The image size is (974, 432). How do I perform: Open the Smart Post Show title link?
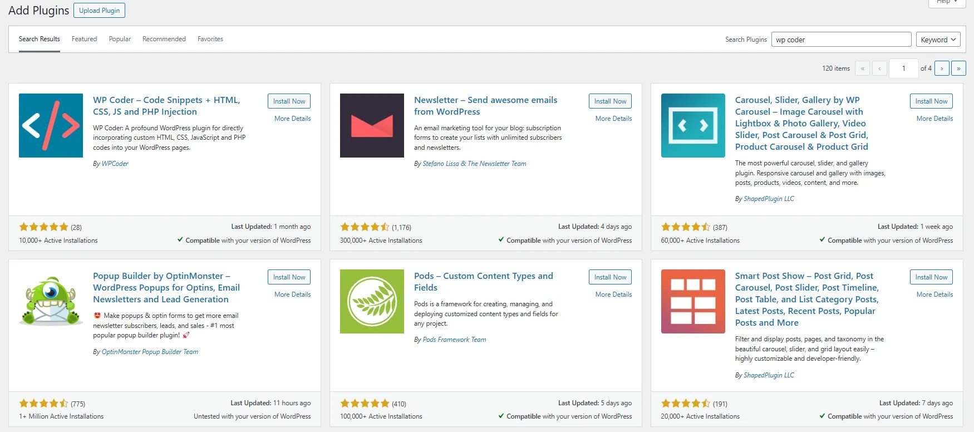click(x=807, y=300)
